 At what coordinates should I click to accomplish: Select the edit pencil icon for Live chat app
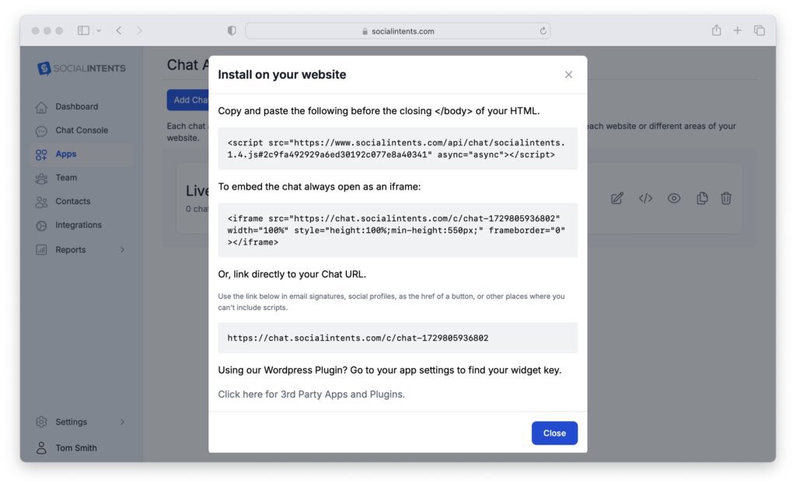click(616, 198)
